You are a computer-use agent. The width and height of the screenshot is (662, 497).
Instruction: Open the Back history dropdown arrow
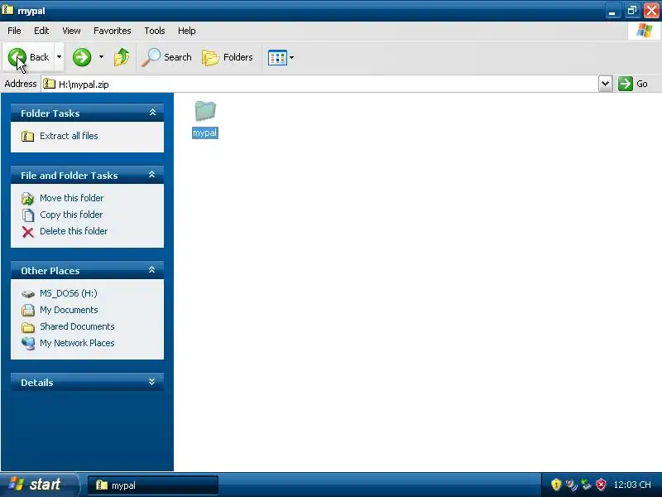point(59,57)
